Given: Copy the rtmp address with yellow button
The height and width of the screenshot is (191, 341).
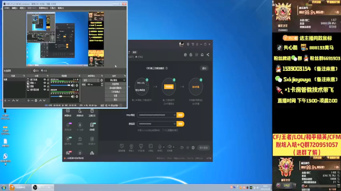Looking at the screenshot, I should pyautogui.click(x=180, y=115).
